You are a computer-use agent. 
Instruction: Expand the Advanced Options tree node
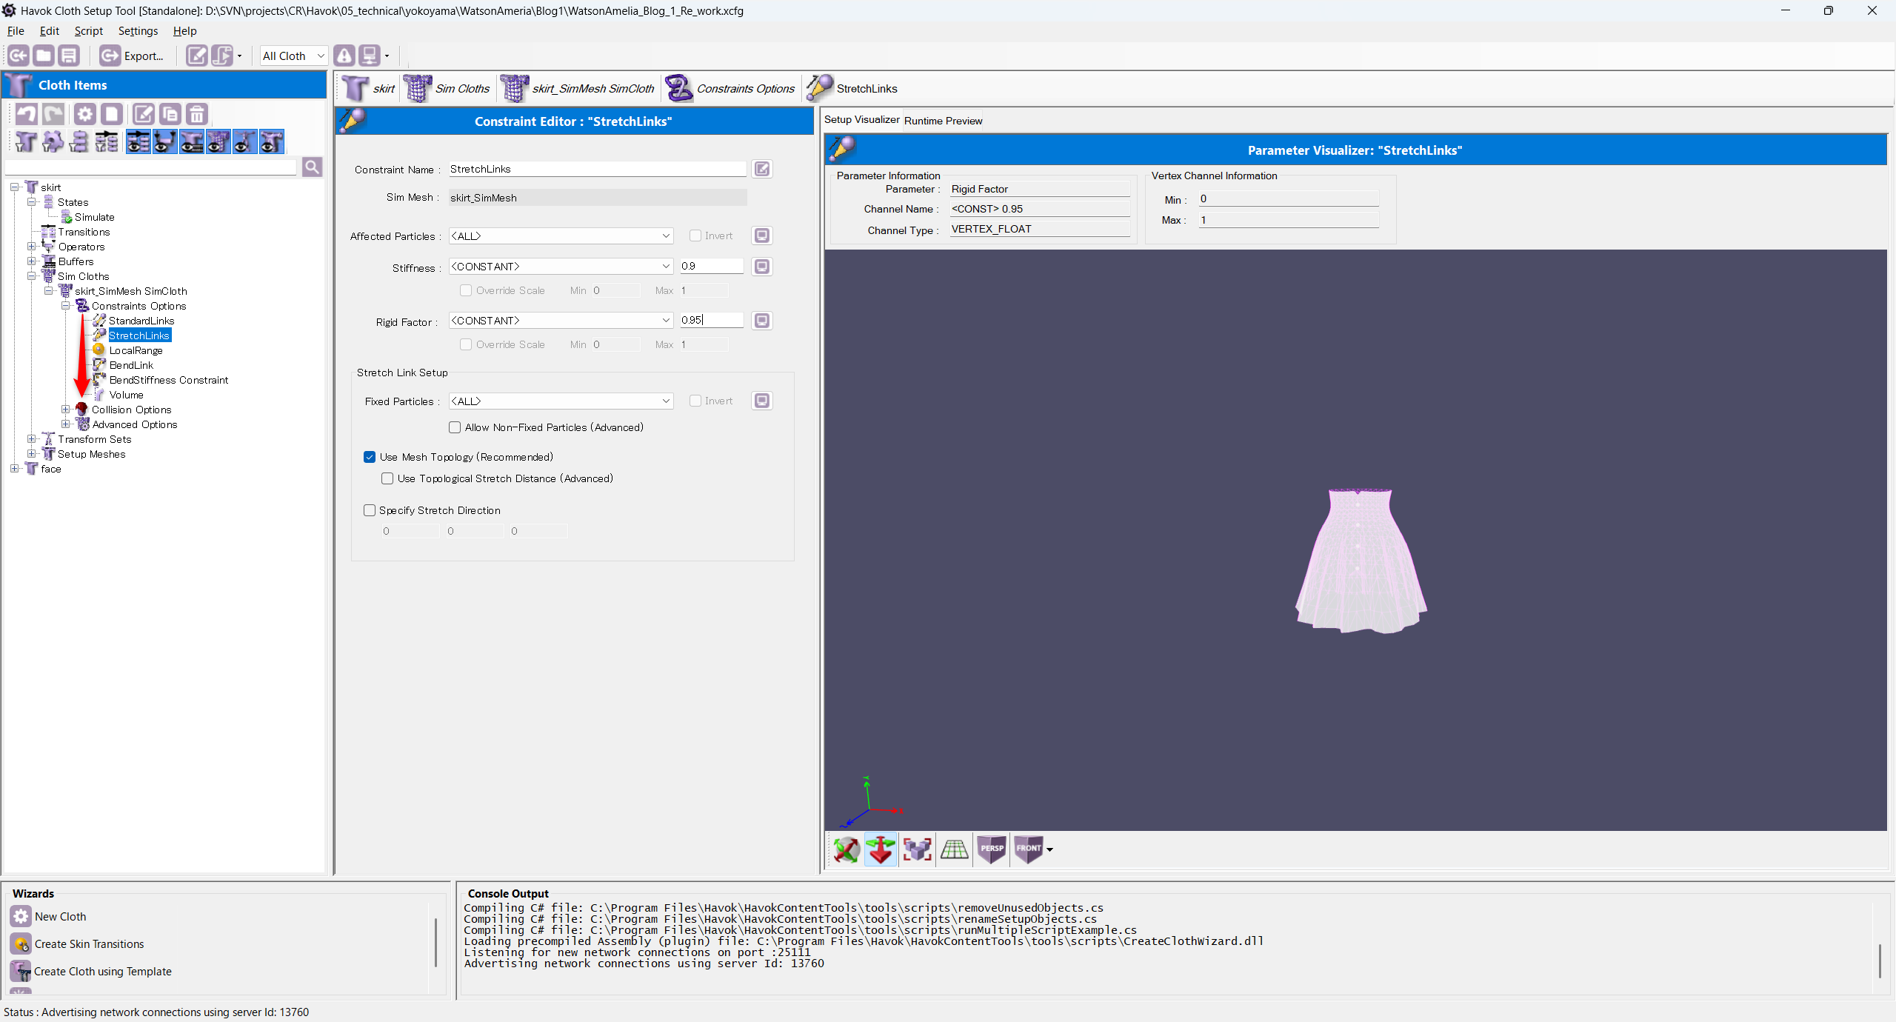click(65, 424)
